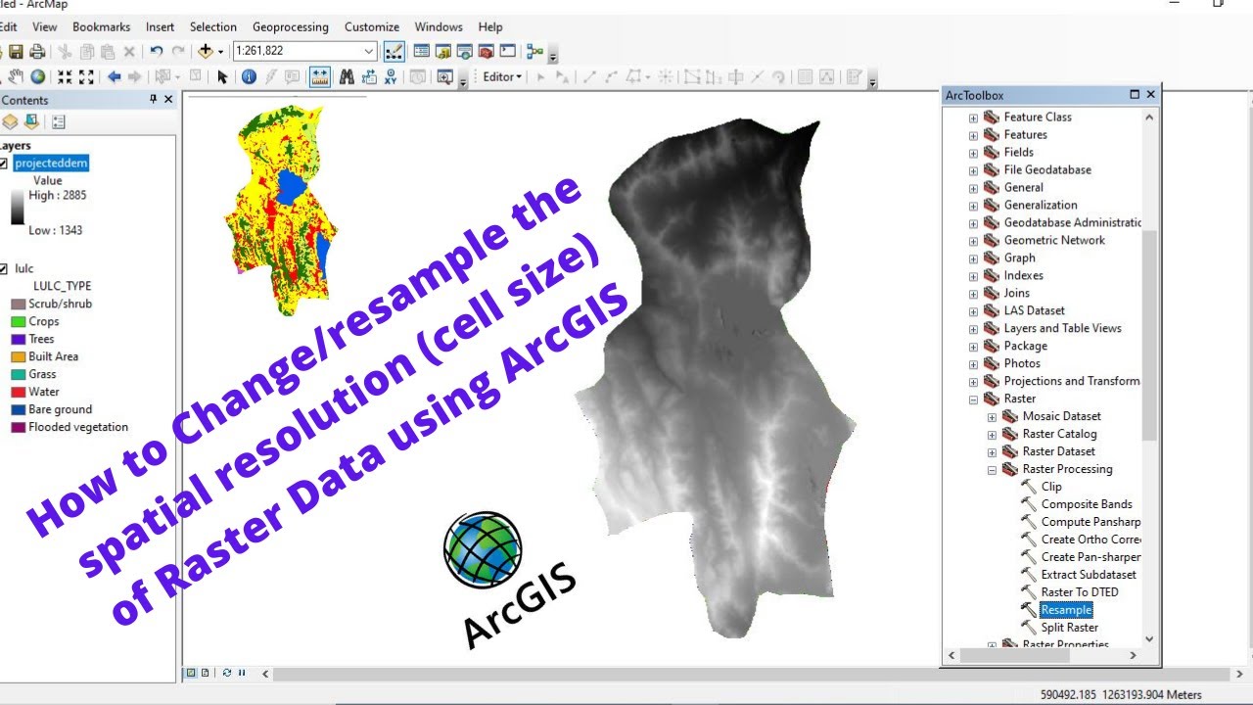Open the Python window icon

508,51
